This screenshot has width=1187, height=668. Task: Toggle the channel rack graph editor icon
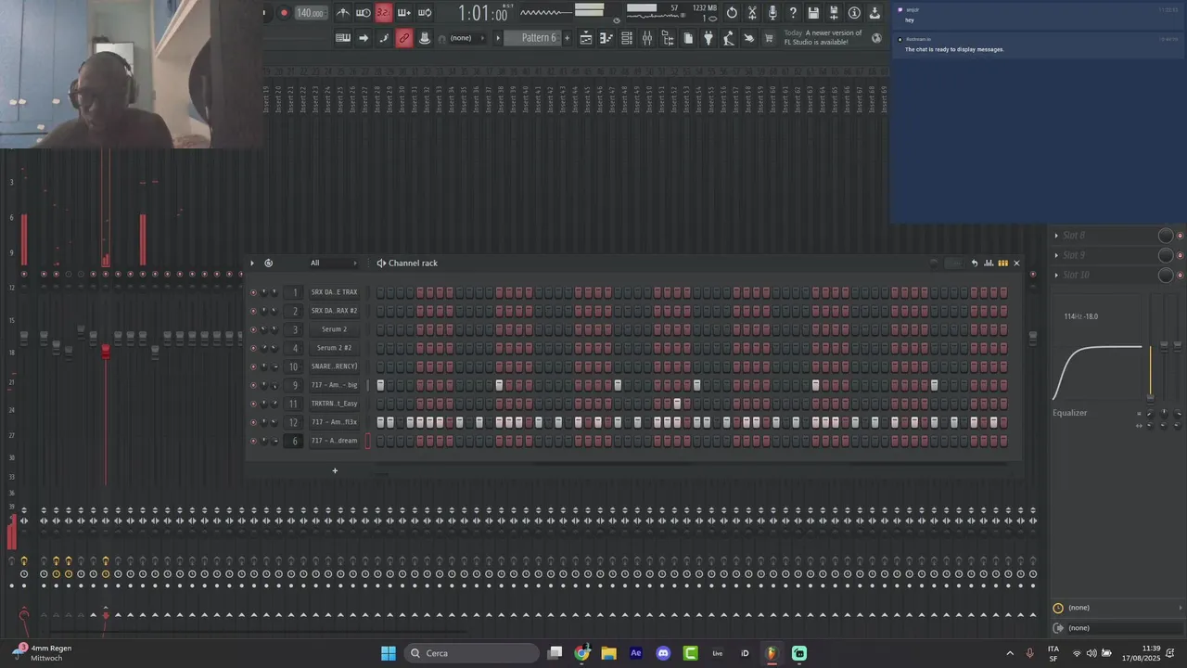[x=989, y=263]
